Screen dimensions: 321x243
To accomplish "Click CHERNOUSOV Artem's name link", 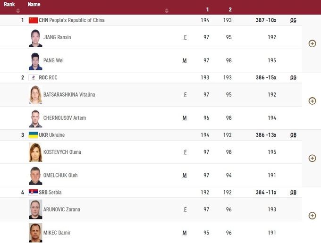I will point(65,118).
